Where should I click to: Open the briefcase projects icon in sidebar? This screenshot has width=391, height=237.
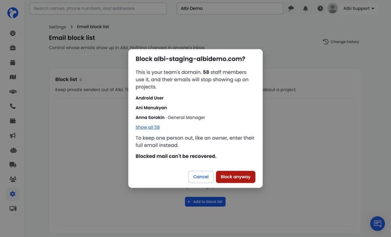coord(13,48)
